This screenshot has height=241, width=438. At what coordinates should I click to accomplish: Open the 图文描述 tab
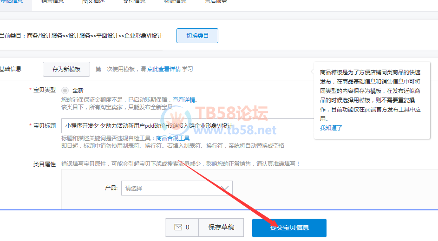93,1
